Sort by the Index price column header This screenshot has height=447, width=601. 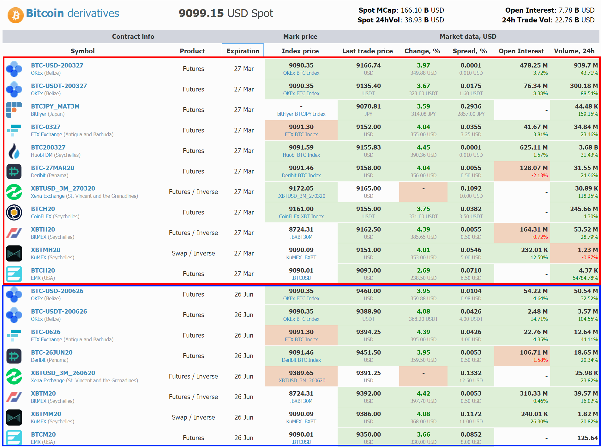(300, 51)
